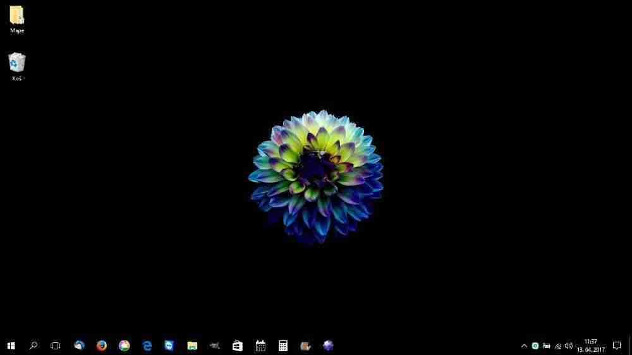
Task: Click the purple gem taskbar icon
Action: (x=328, y=346)
